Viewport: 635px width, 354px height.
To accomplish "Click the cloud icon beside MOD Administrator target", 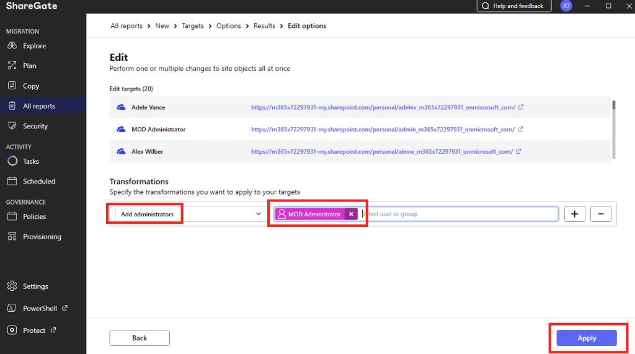I will point(121,129).
